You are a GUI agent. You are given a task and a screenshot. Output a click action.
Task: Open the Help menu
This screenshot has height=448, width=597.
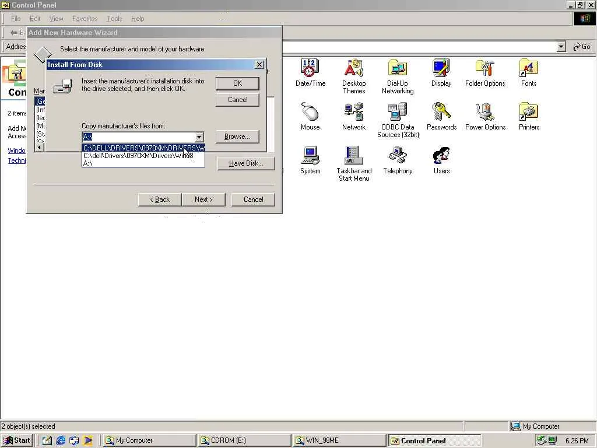tap(138, 19)
